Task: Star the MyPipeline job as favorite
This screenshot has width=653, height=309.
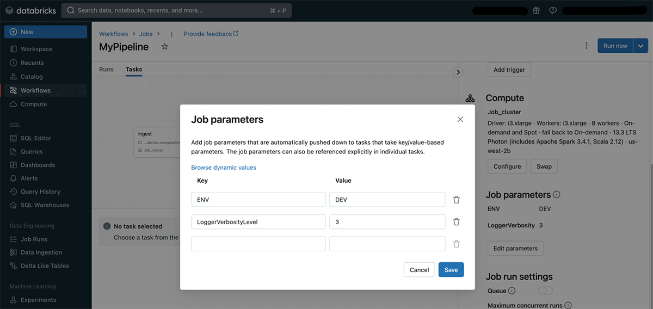Action: click(x=165, y=47)
